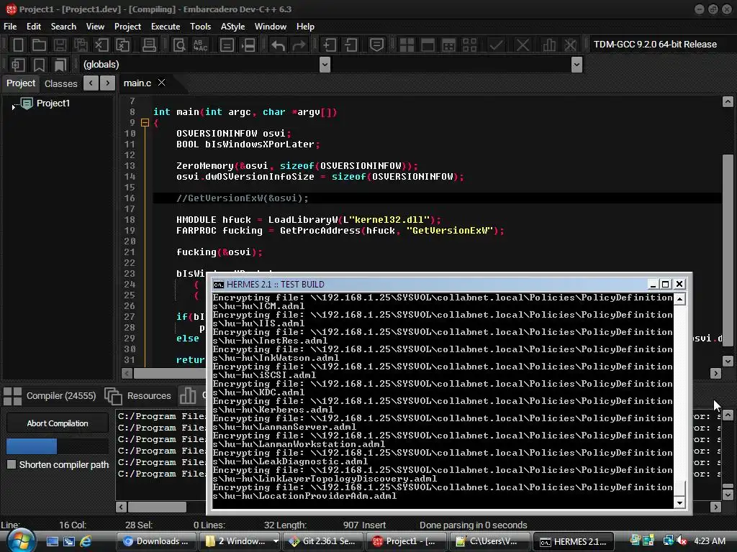Click the editor vertical scrollbar thumb
The height and width of the screenshot is (552, 737).
pyautogui.click(x=728, y=250)
